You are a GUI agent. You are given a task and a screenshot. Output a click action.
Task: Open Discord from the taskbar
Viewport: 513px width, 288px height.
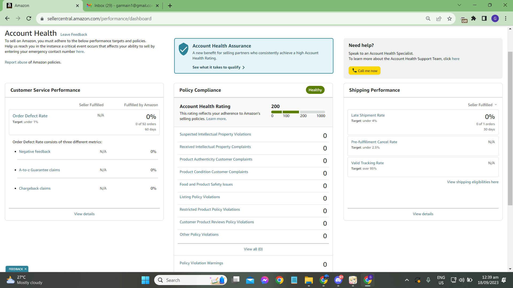coord(338,280)
